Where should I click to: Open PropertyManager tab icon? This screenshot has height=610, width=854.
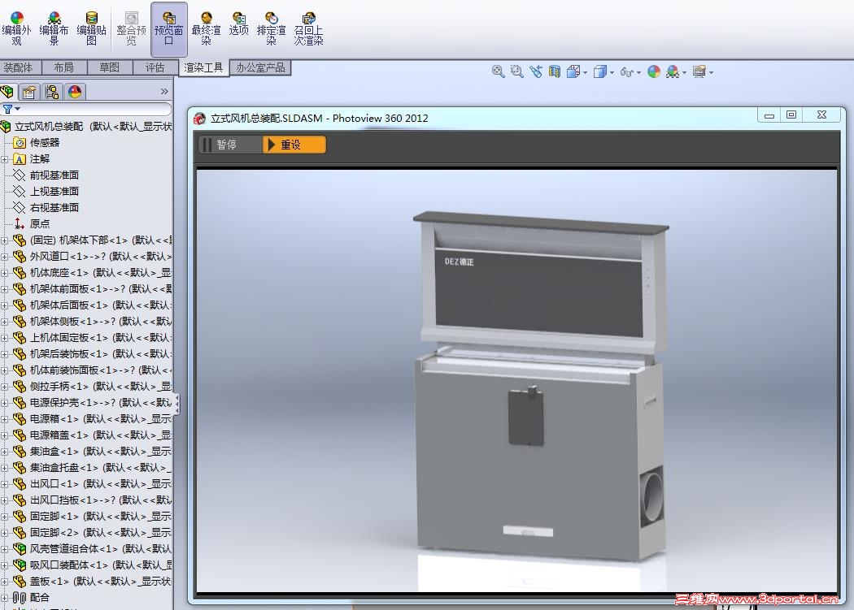pyautogui.click(x=29, y=92)
